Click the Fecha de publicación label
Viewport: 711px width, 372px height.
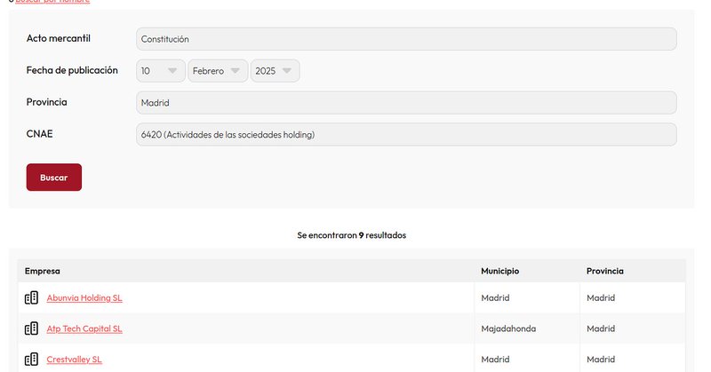click(x=72, y=70)
